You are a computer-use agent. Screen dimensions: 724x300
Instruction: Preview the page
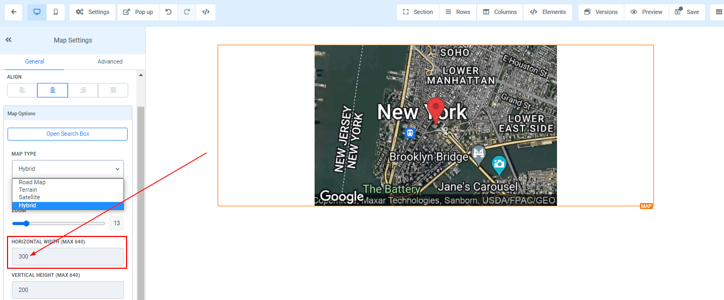[x=646, y=12]
